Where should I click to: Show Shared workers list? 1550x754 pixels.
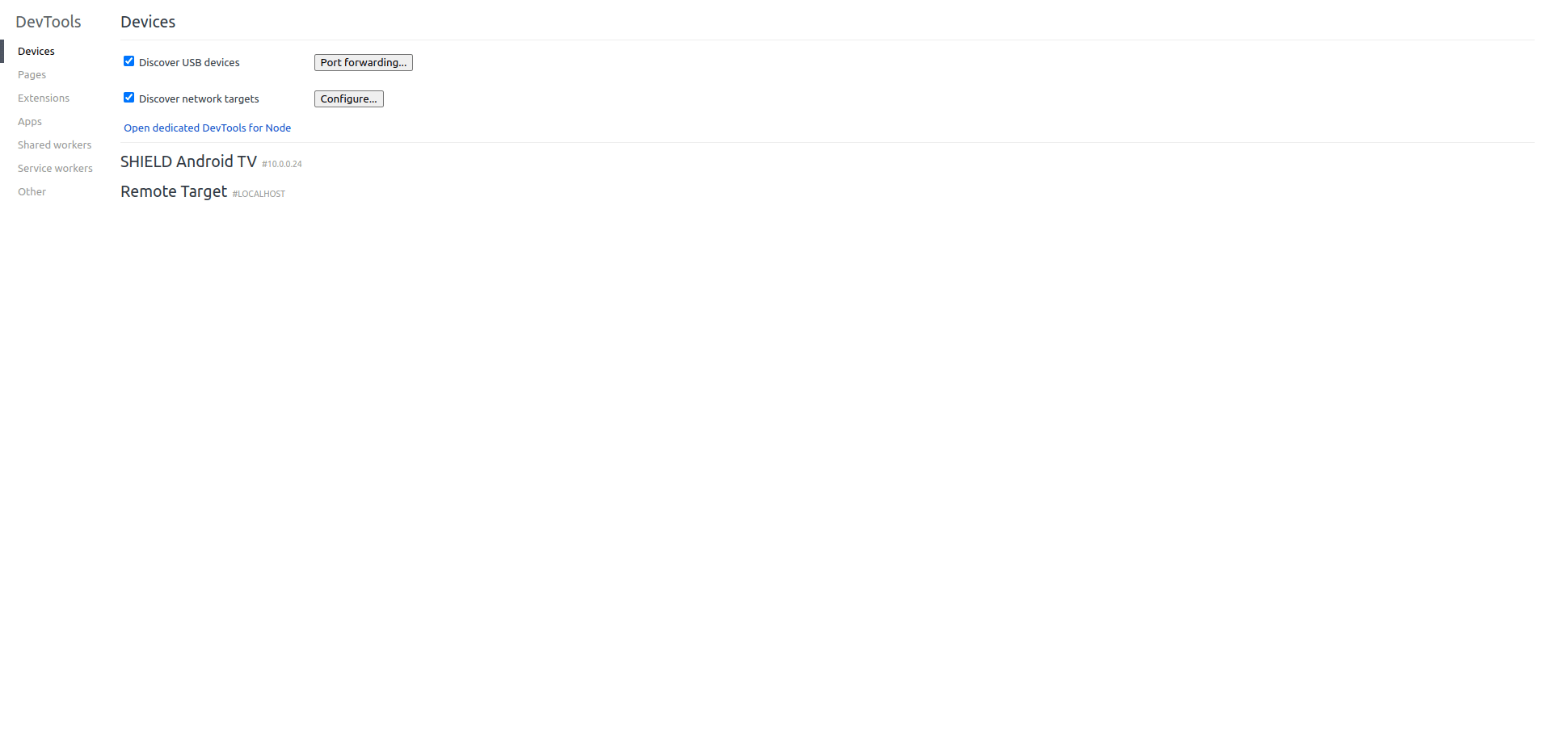coord(55,145)
